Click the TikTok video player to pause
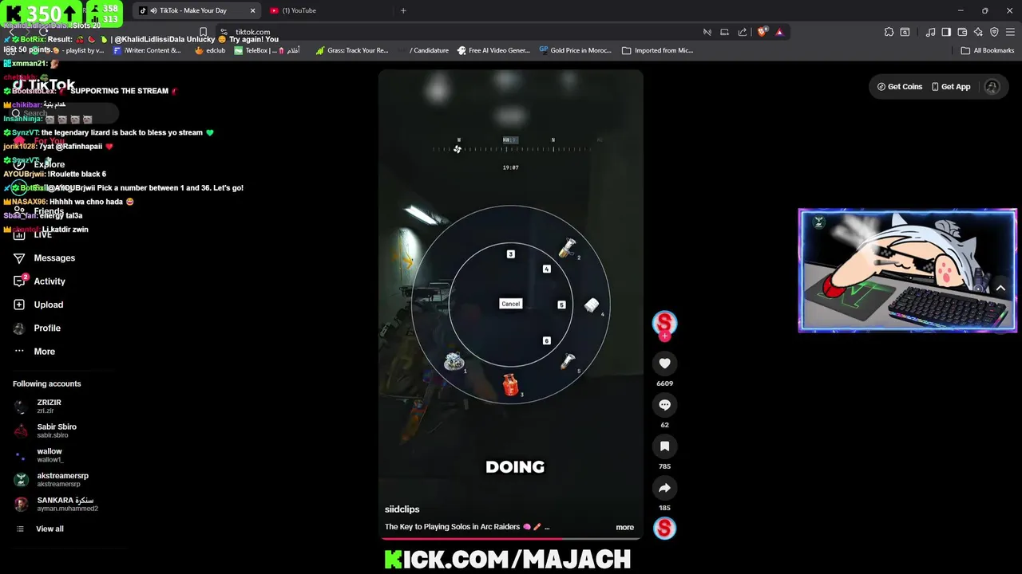The height and width of the screenshot is (574, 1022). [x=511, y=303]
